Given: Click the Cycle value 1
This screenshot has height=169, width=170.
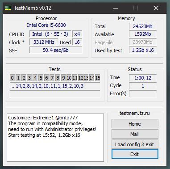Looking at the screenshot, I should pos(143,86).
